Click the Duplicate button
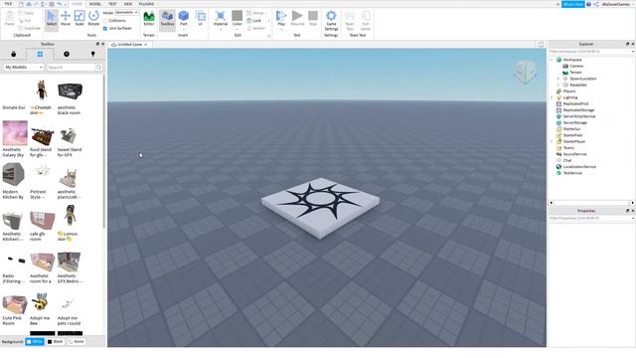The image size is (636, 358). [30, 29]
